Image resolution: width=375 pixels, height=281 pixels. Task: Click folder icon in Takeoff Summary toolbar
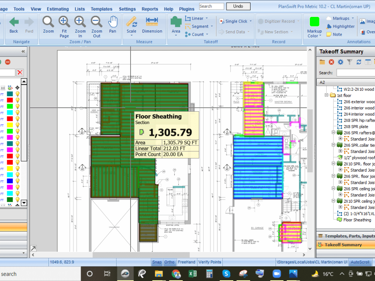tap(322, 62)
